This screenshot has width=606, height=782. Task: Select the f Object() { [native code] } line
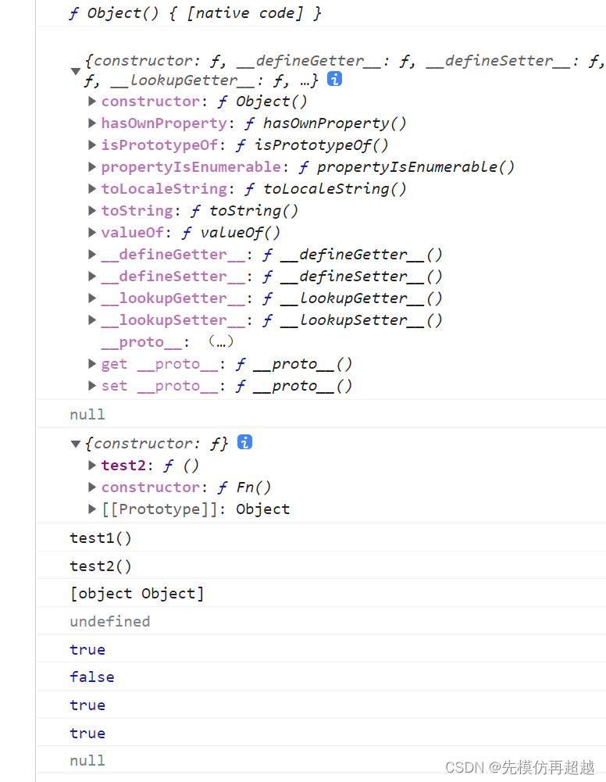click(x=195, y=13)
